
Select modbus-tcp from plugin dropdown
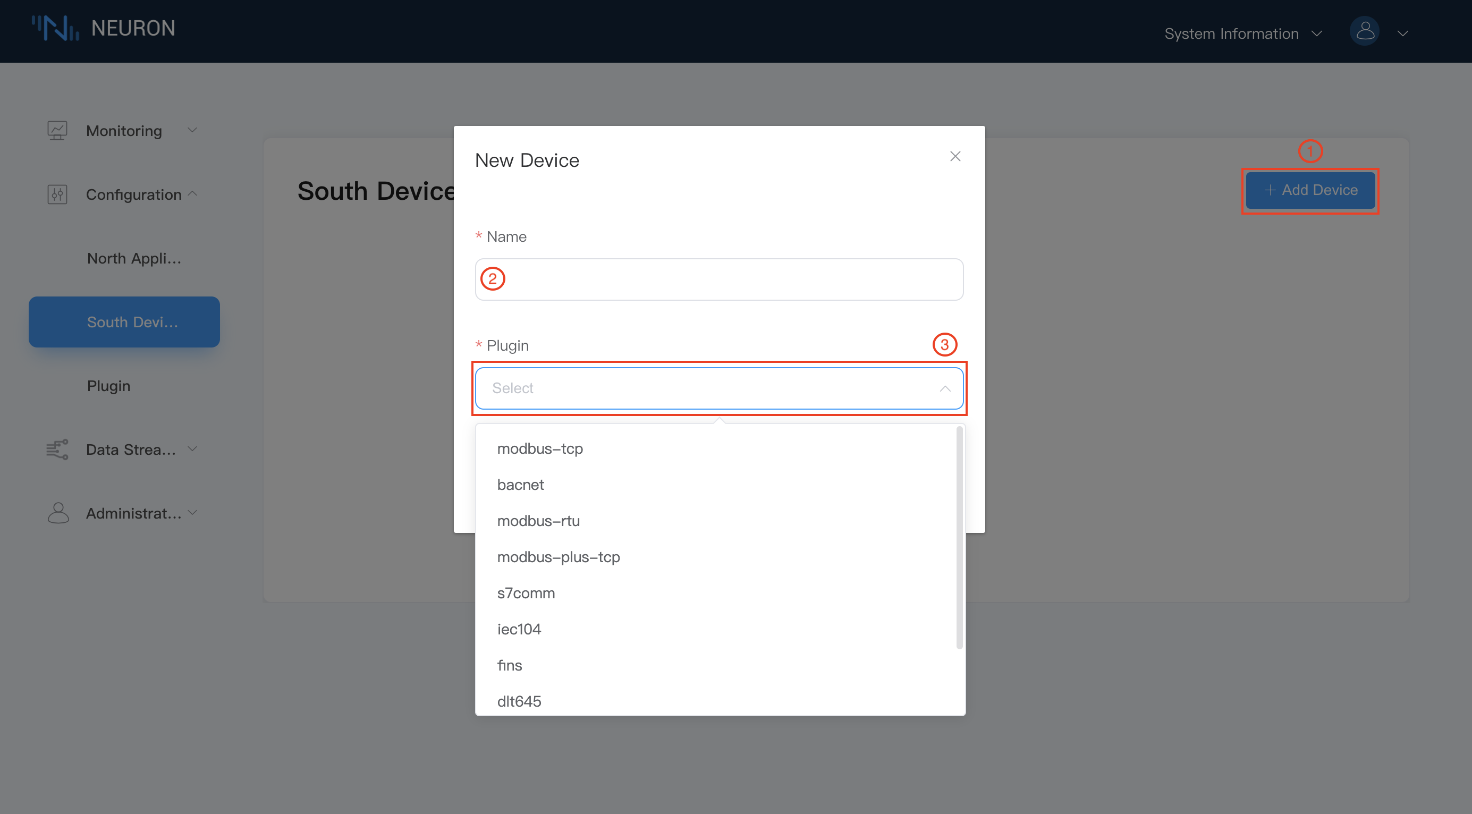(x=540, y=448)
